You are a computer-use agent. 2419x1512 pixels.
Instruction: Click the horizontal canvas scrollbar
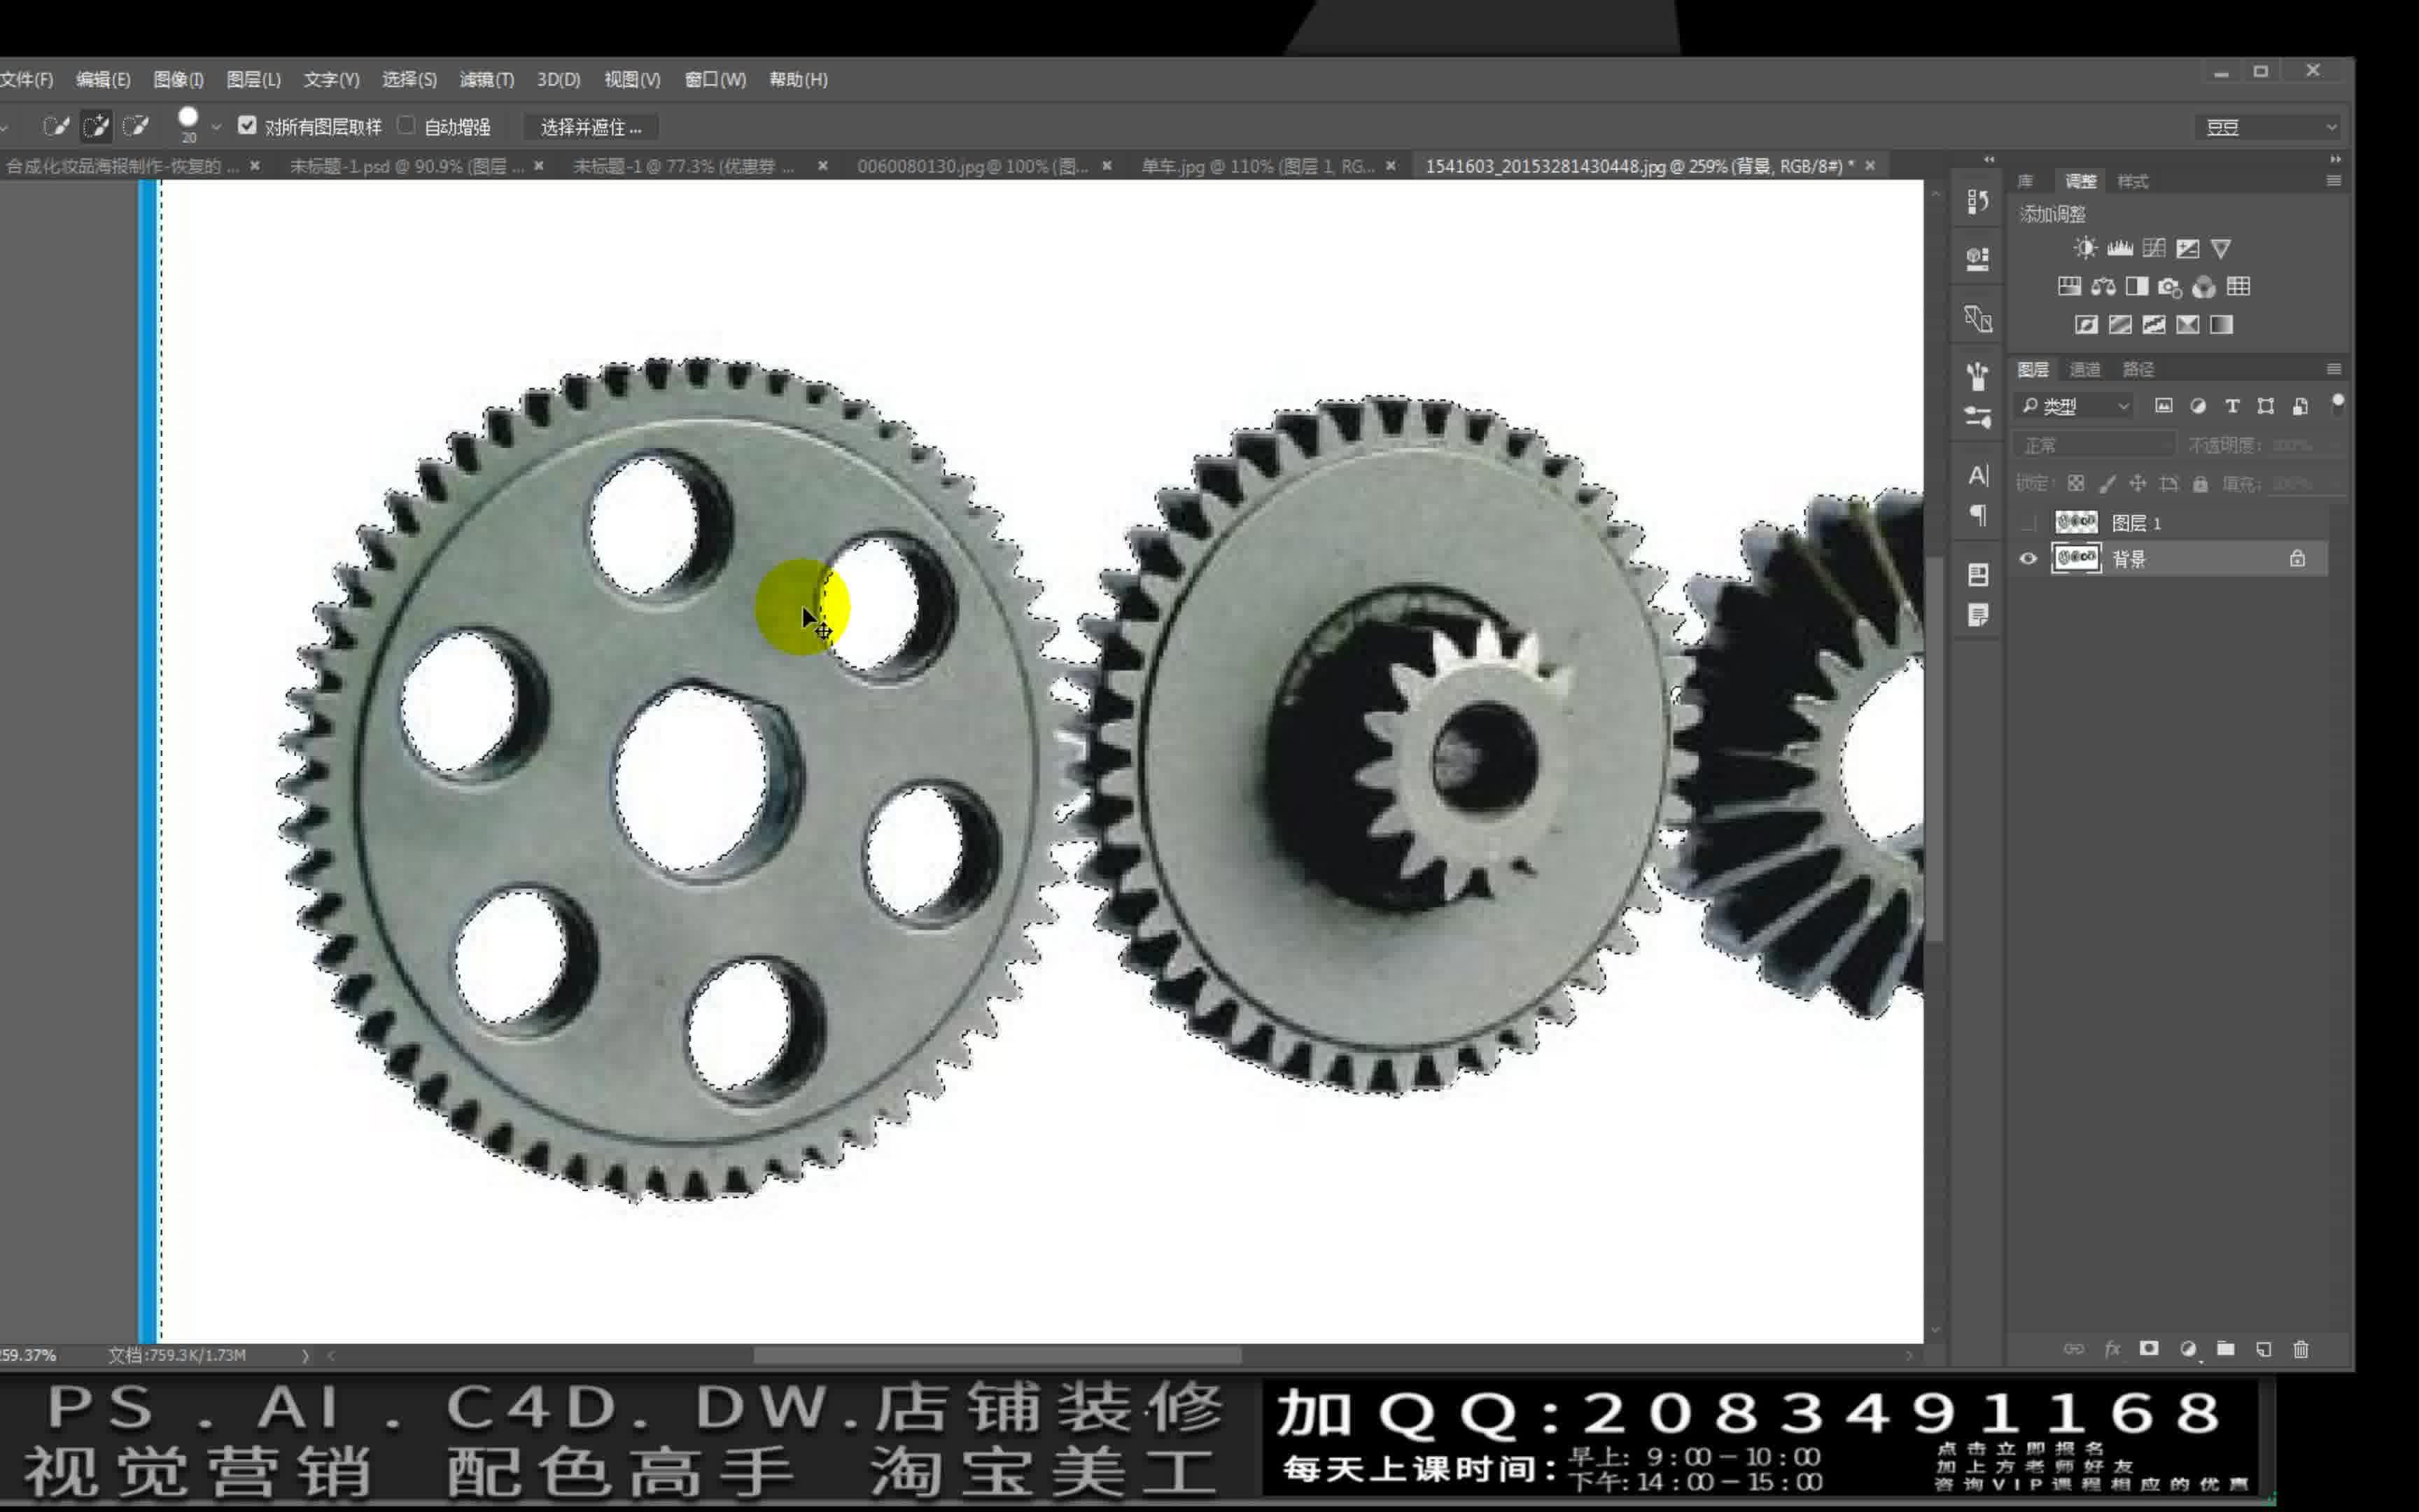tap(997, 1355)
